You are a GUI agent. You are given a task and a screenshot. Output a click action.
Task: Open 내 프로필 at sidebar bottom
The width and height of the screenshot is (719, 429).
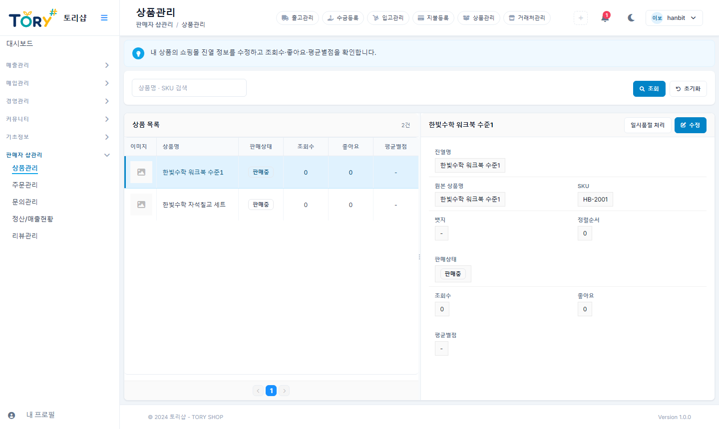click(40, 415)
